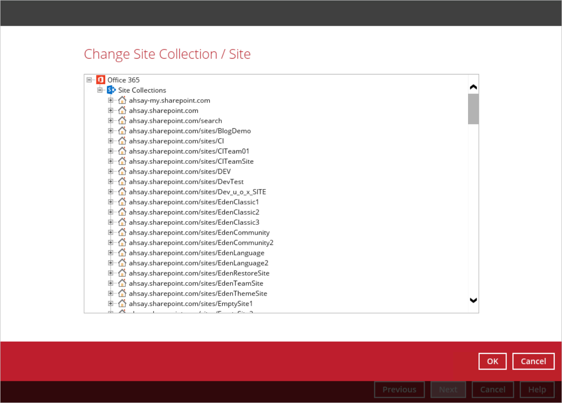
Task: Expand the sites/DEV node
Action: click(111, 171)
